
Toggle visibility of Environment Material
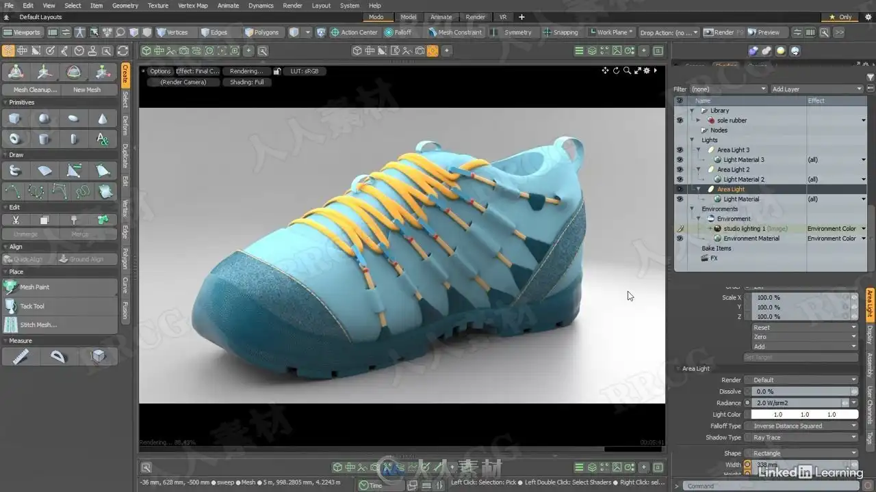(x=680, y=238)
